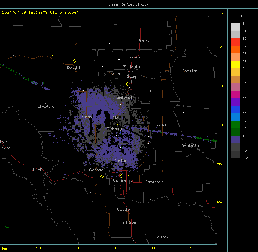Click the Ponoka city label
Image resolution: width=258 pixels, height=252 pixels.
click(x=144, y=41)
